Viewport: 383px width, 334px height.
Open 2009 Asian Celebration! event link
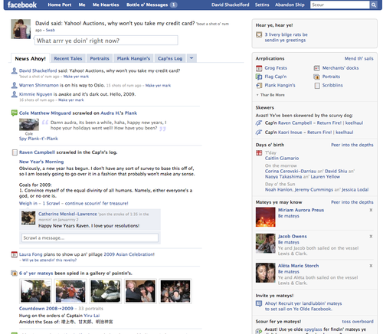point(129,254)
